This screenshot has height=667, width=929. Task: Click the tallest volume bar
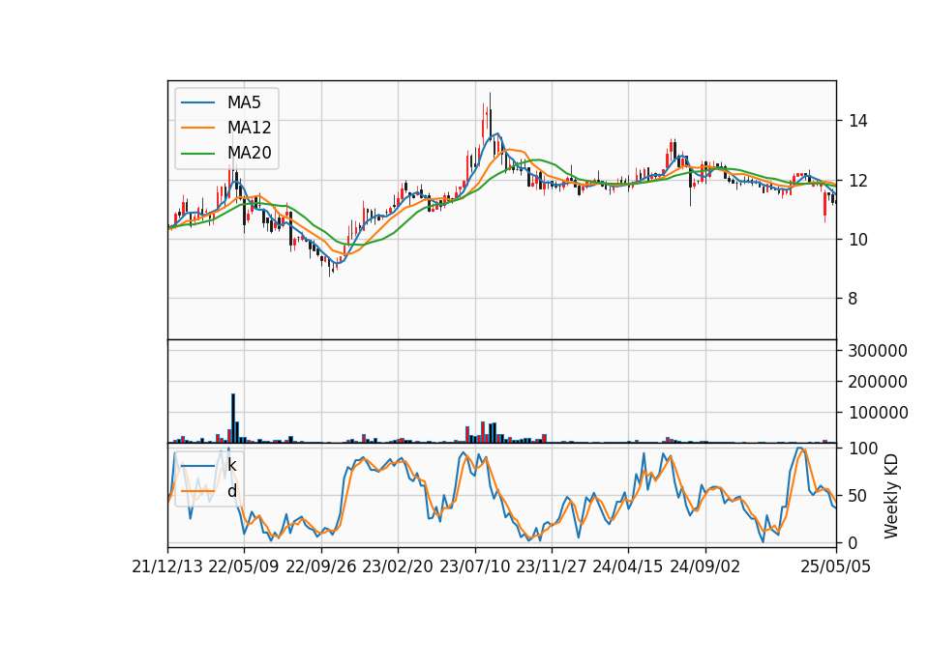click(x=233, y=418)
